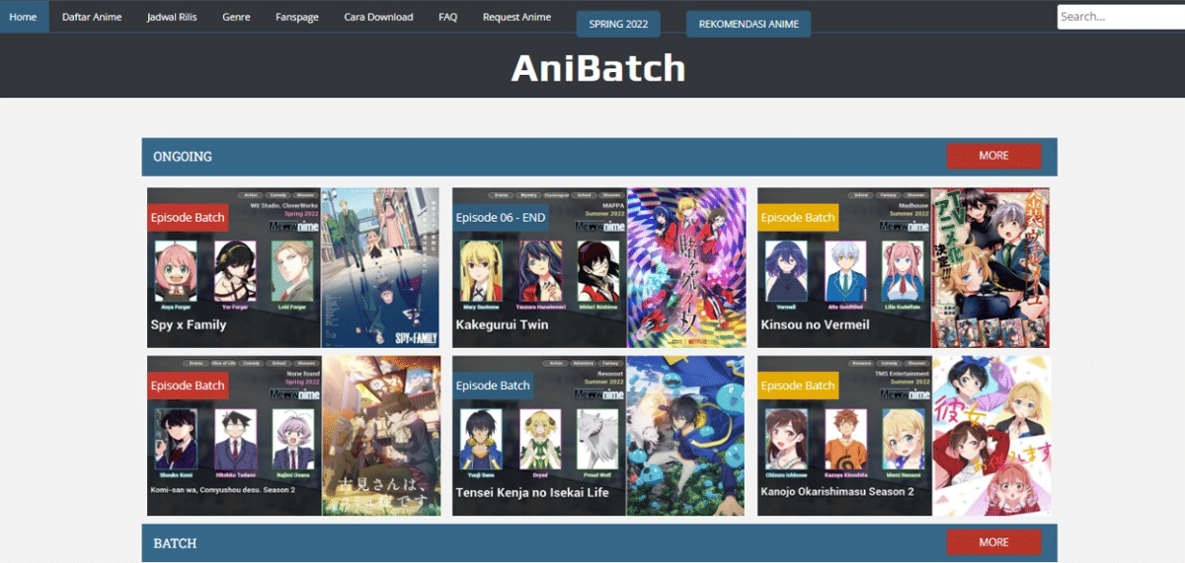Click Dryad character portrait
The image size is (1185, 563).
click(540, 440)
